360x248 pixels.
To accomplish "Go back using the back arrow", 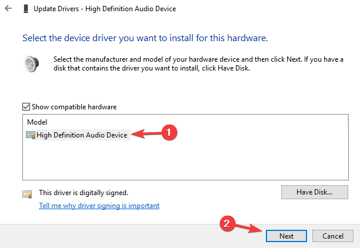I will (8, 8).
